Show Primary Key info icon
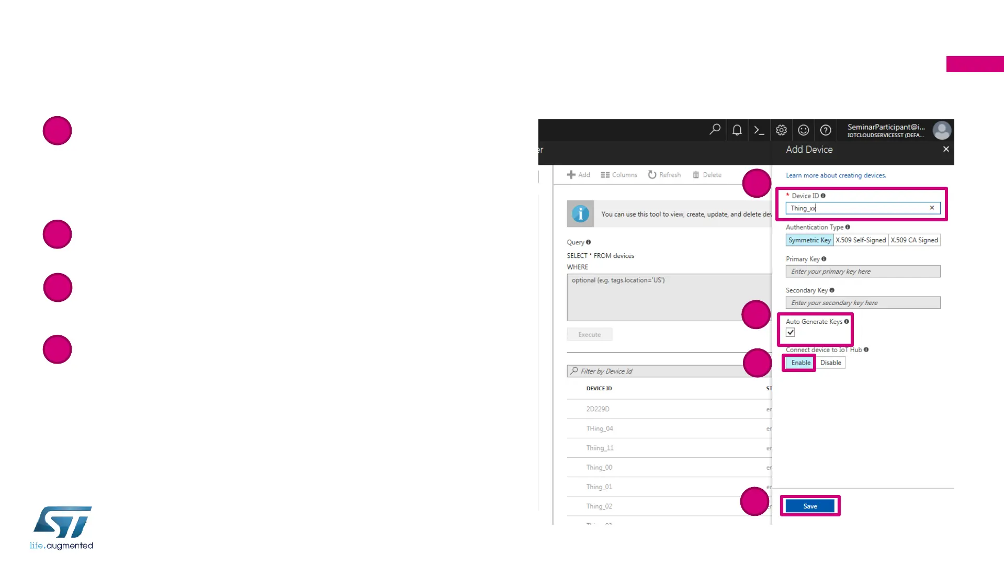The image size is (1004, 565). (x=823, y=259)
